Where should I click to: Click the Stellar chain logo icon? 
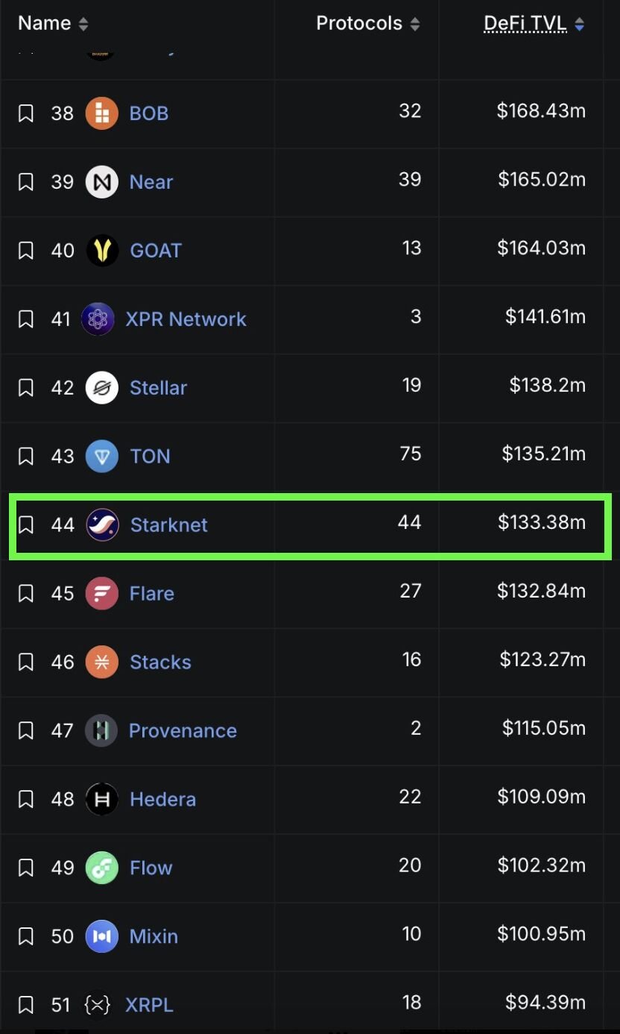point(102,388)
